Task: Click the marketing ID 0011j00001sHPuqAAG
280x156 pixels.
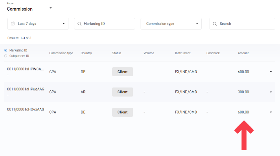Action: click(26, 89)
